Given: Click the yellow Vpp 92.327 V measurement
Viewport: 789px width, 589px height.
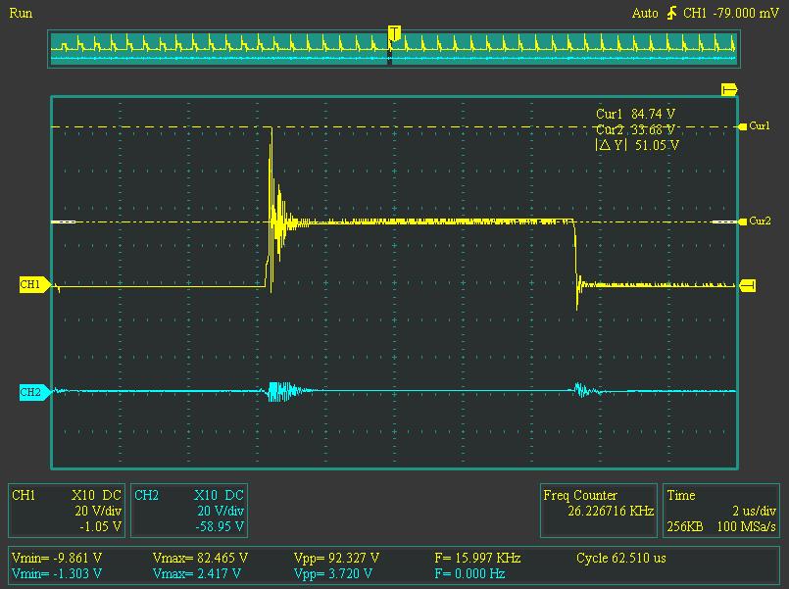Looking at the screenshot, I should [335, 558].
